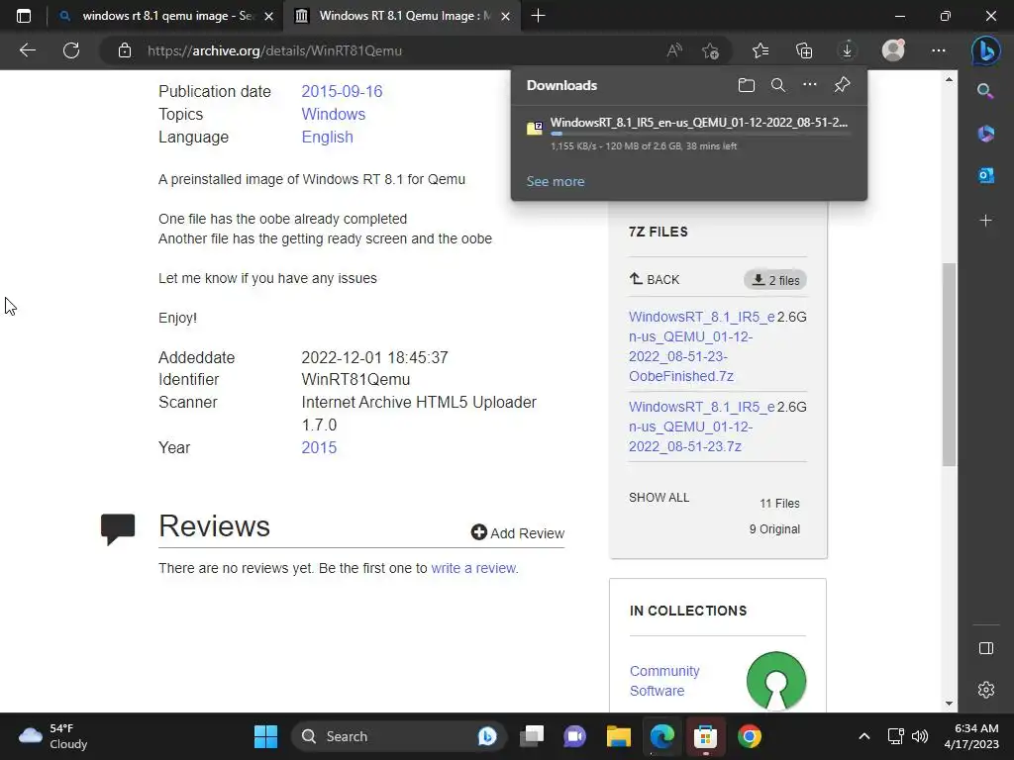Screen dimensions: 1014x760
Task: Click See more in Downloads panel
Action: (555, 182)
